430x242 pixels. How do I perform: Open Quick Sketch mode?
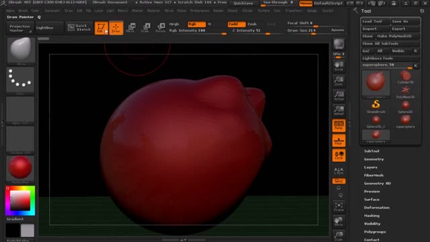tap(79, 28)
